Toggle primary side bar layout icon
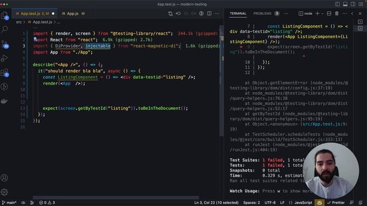 [x=337, y=4]
